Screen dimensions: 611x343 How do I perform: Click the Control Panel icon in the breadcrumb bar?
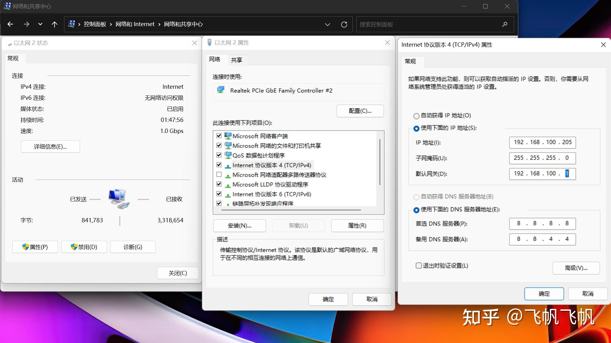click(x=71, y=24)
